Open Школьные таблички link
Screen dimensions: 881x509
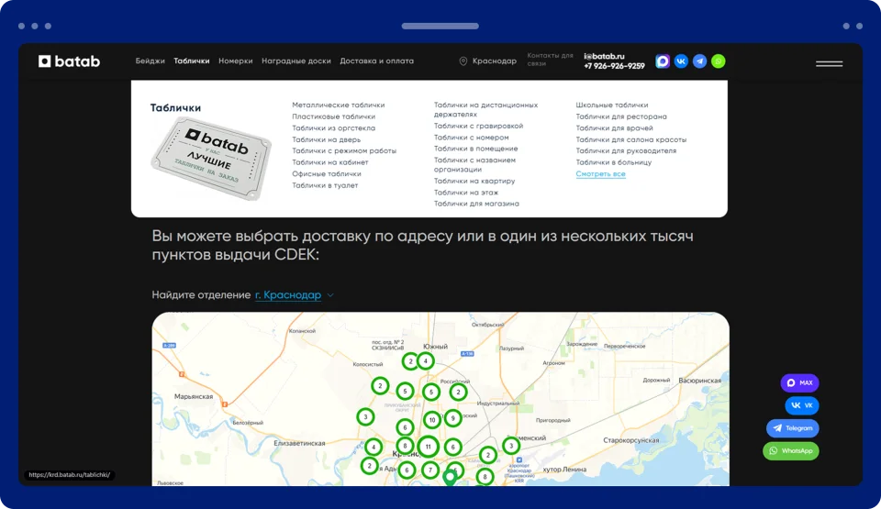click(x=611, y=105)
